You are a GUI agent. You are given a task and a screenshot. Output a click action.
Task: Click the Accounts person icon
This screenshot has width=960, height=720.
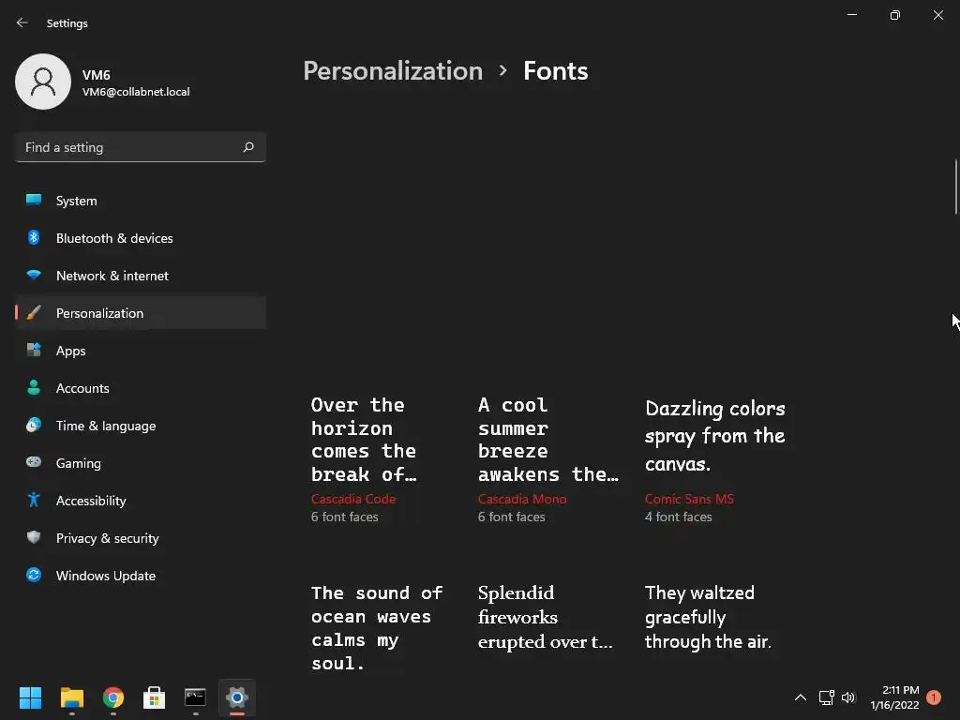coord(34,387)
